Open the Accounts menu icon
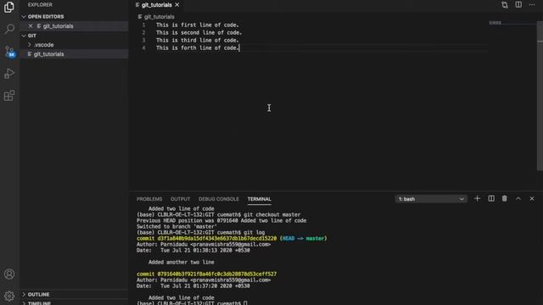The image size is (543, 305). pos(9,274)
